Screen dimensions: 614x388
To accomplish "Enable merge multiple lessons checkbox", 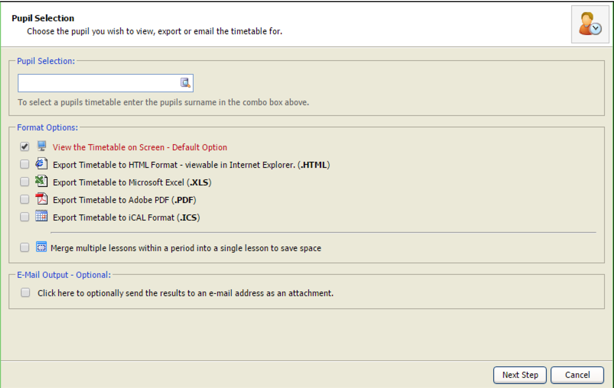I will click(x=25, y=248).
